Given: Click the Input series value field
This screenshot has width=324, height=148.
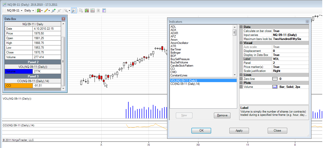Looking at the screenshot, I should tap(290, 35).
